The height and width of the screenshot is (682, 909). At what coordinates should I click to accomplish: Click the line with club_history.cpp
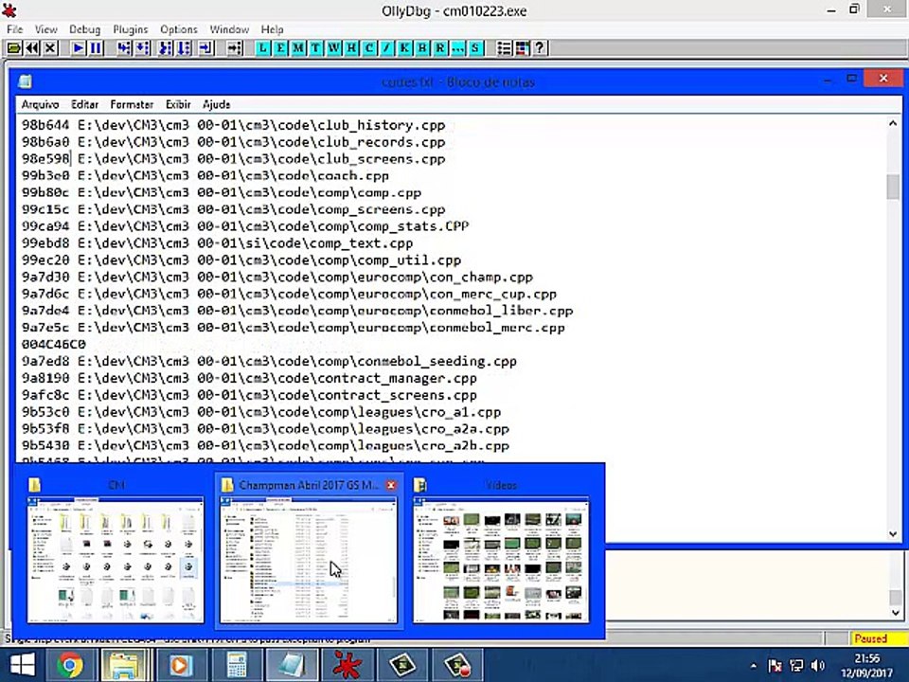pyautogui.click(x=234, y=125)
